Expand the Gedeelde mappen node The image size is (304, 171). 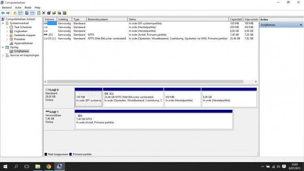[7, 35]
